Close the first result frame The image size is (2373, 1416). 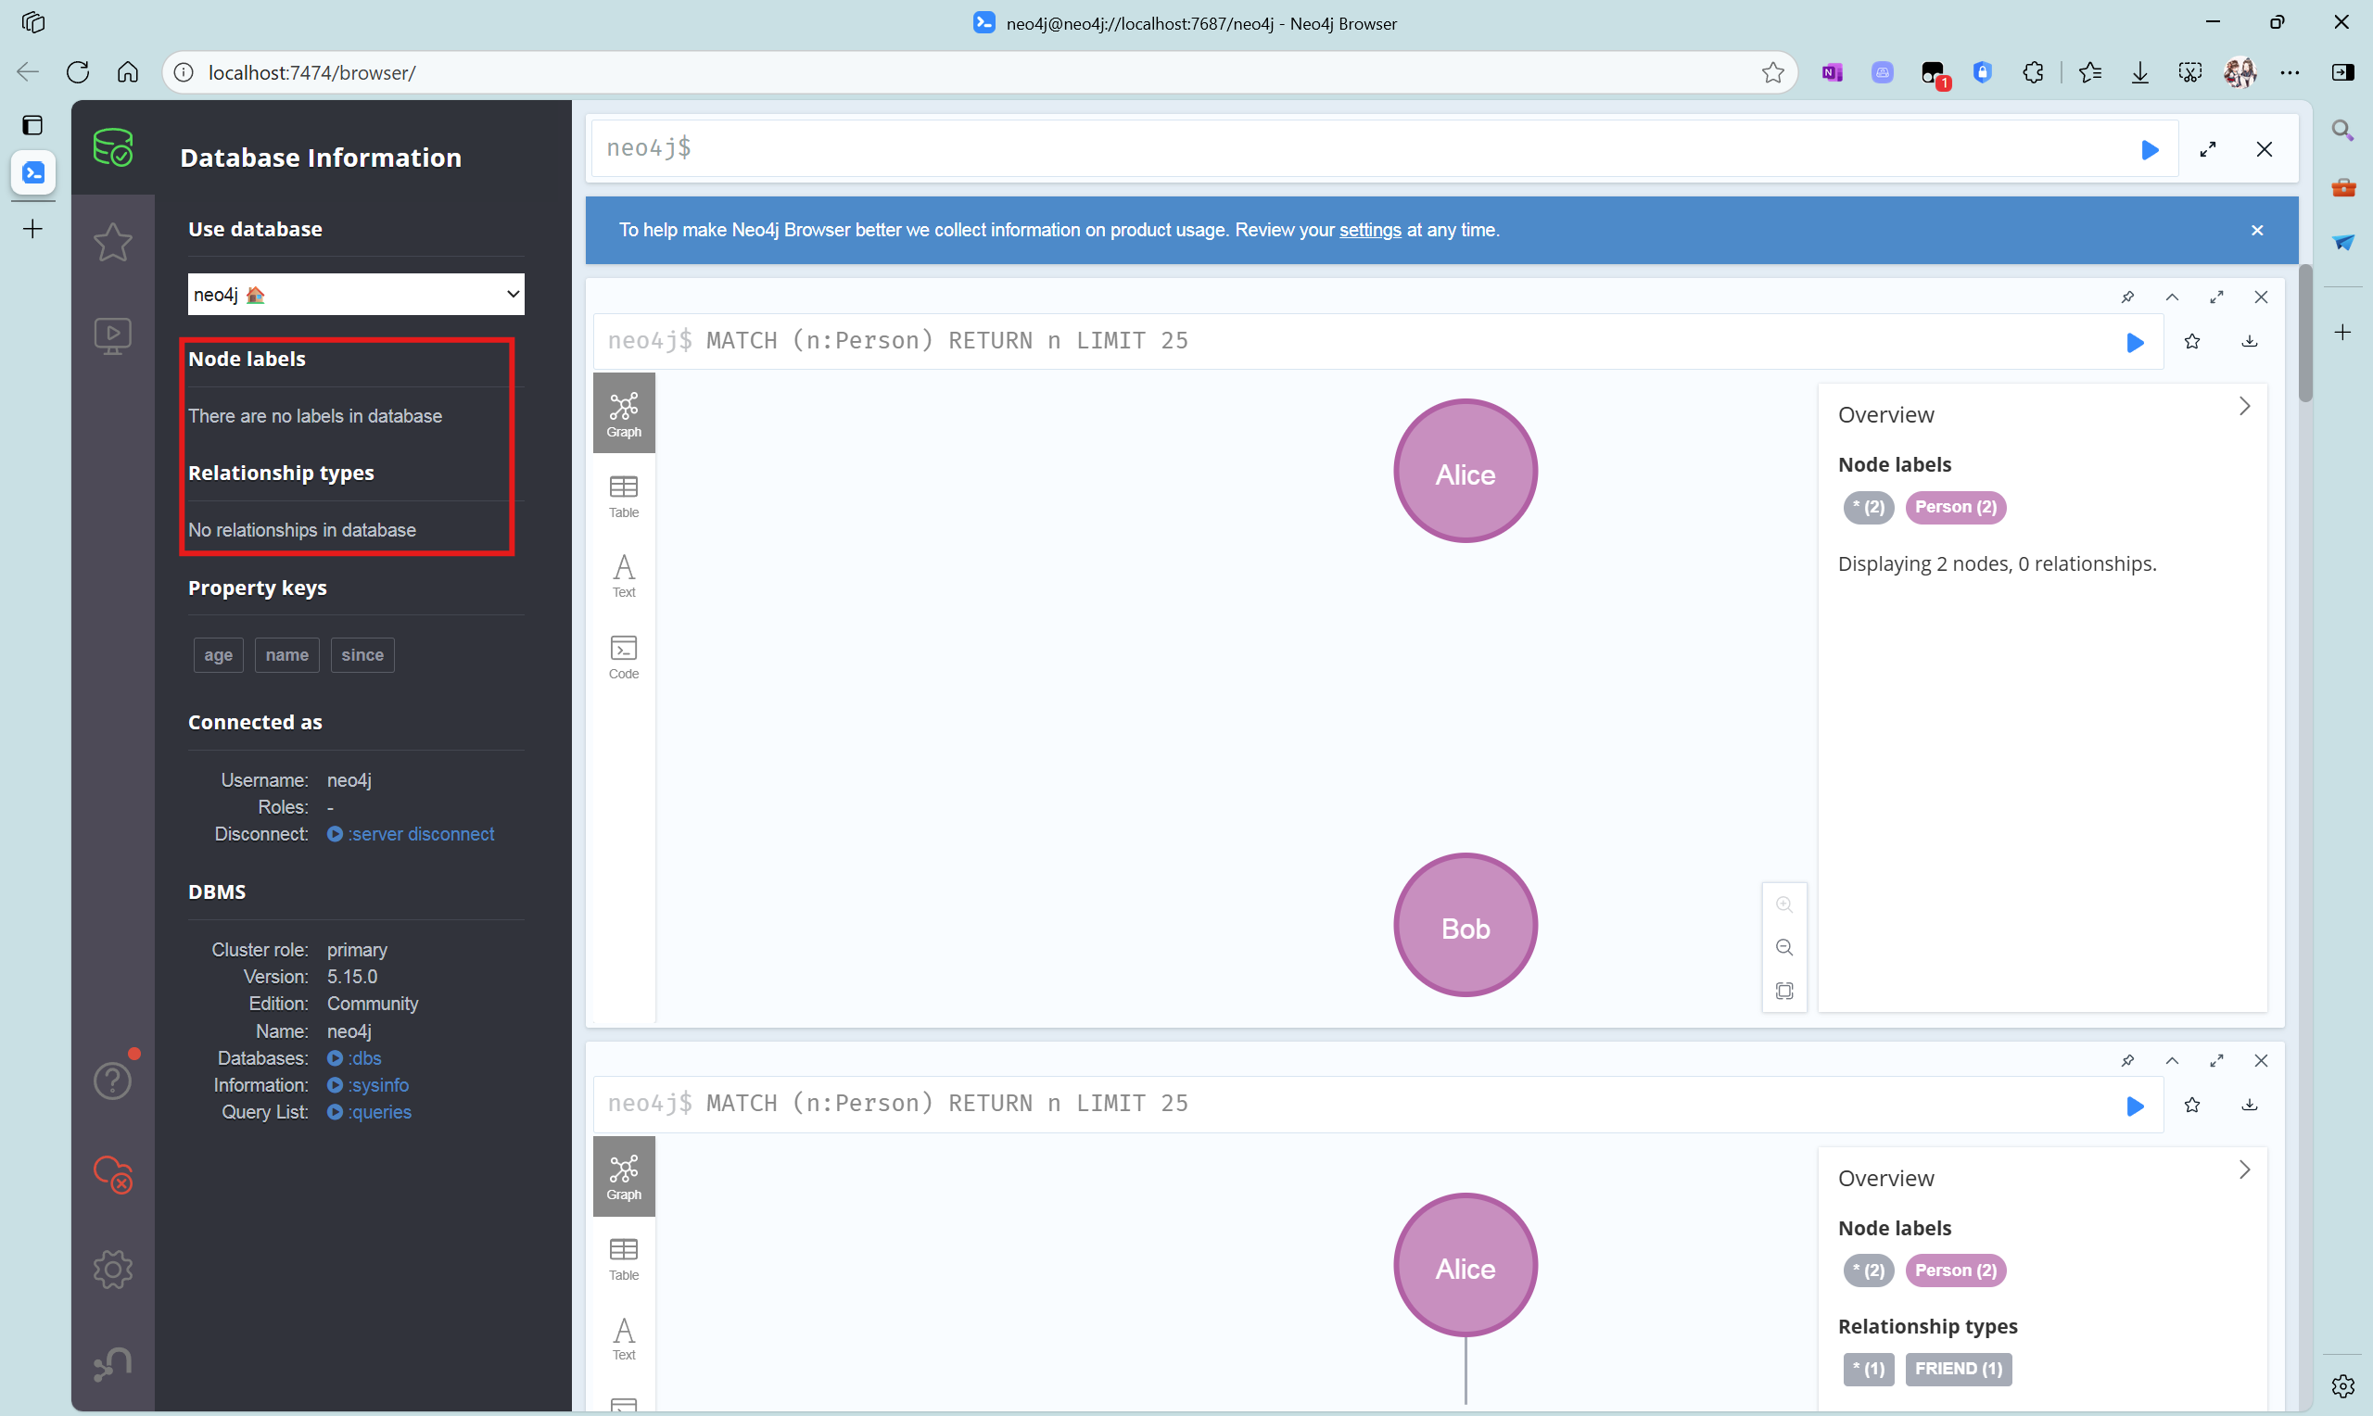click(2261, 297)
